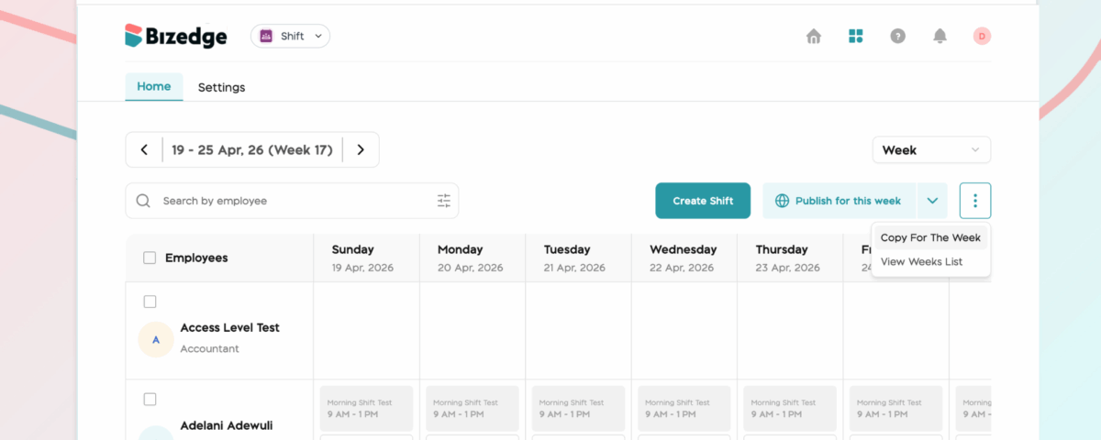Expand the publish options chevron

932,201
